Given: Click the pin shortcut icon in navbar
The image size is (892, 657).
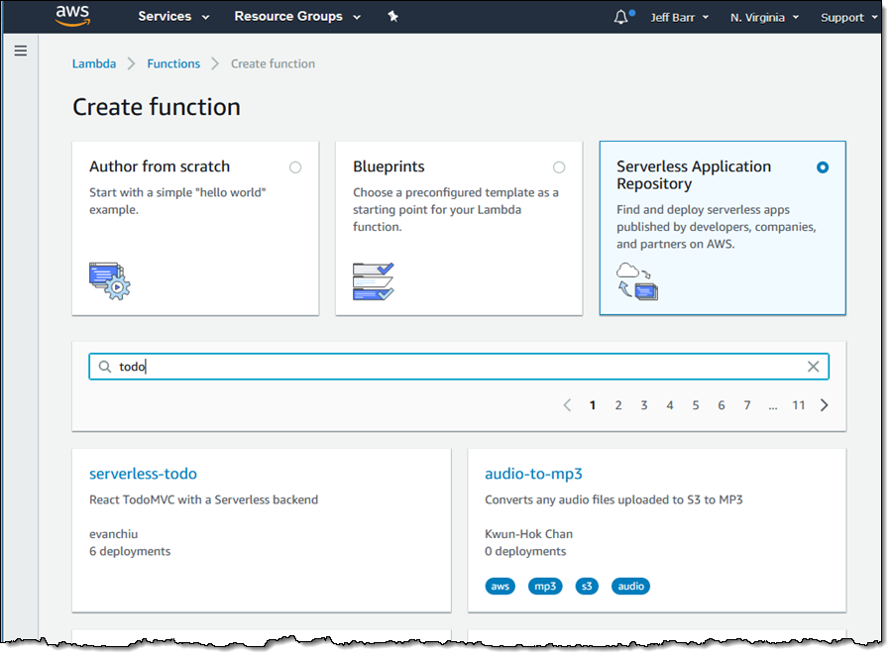Looking at the screenshot, I should (x=392, y=17).
